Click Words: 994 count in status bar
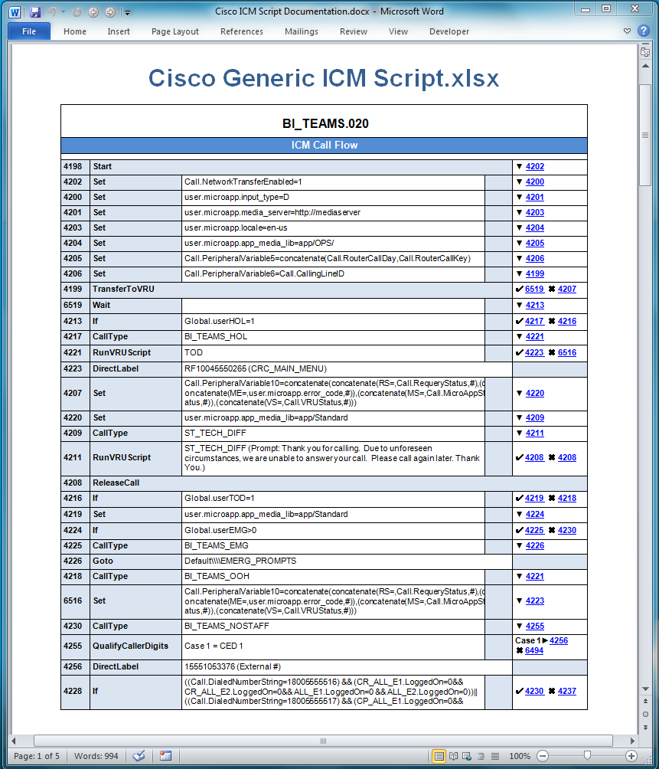The image size is (659, 769). pos(96,756)
